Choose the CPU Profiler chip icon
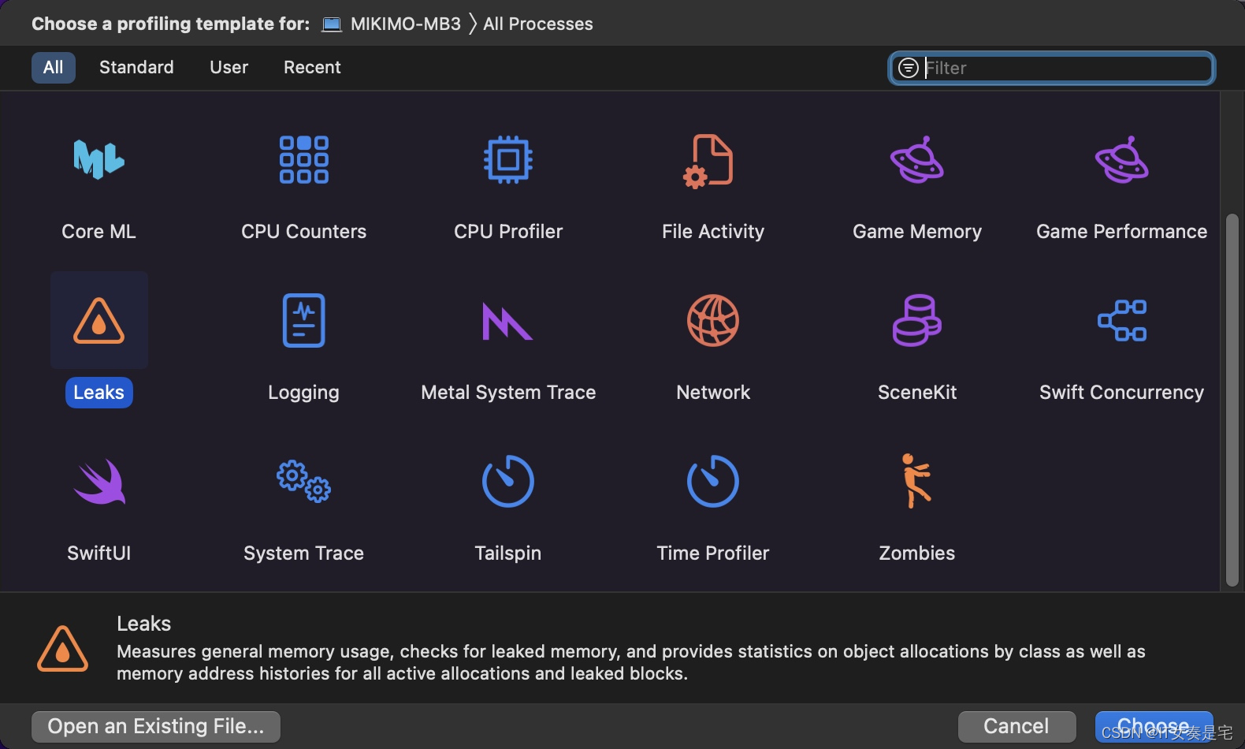Image resolution: width=1245 pixels, height=749 pixels. [508, 160]
